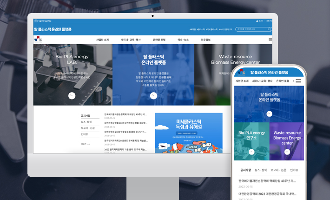Click the #폐자원 hashtag link
The height and width of the screenshot is (200, 330).
pos(192,29)
